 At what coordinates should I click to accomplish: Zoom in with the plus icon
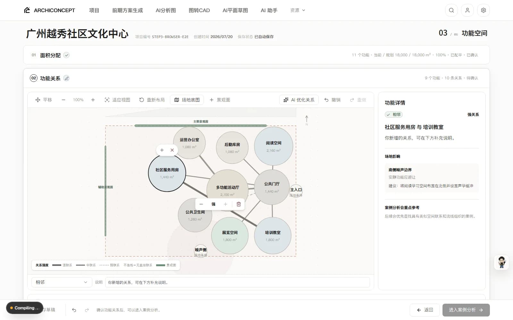(x=93, y=100)
